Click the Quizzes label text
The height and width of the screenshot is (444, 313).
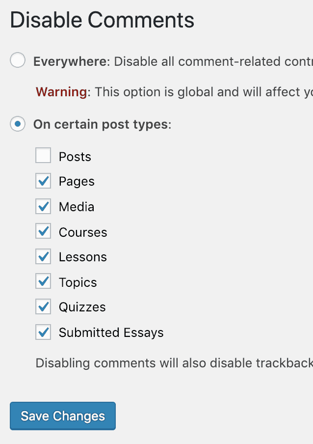pos(82,307)
